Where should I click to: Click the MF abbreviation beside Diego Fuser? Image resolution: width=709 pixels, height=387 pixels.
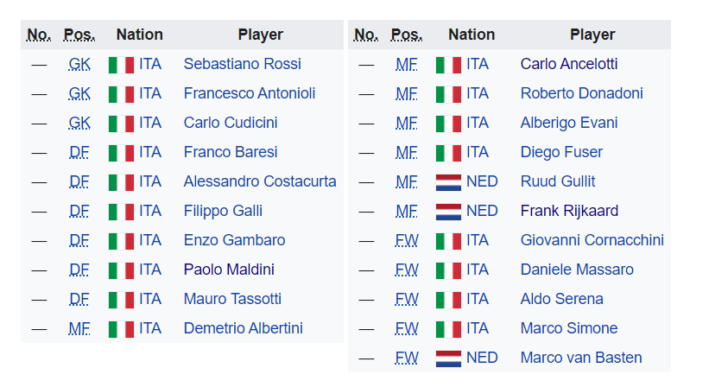pyautogui.click(x=406, y=152)
